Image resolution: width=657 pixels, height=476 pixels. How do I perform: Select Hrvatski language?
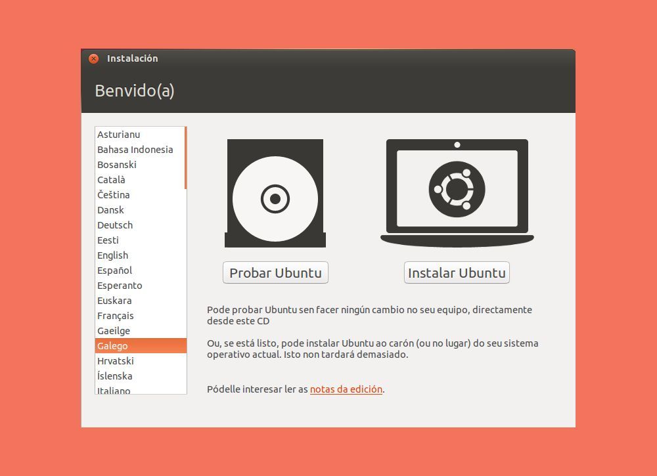click(140, 360)
